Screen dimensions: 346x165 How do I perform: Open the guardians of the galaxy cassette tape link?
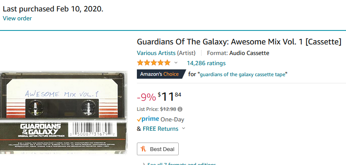[243, 74]
